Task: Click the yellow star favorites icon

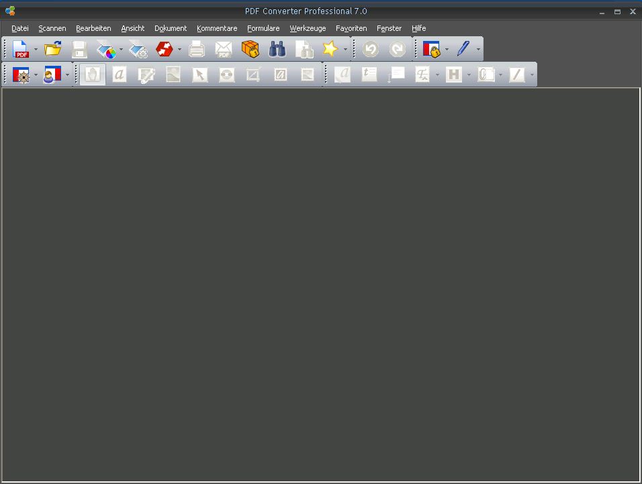Action: (x=330, y=49)
